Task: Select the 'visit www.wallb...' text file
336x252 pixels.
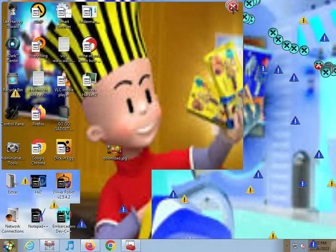Action: pos(64,50)
